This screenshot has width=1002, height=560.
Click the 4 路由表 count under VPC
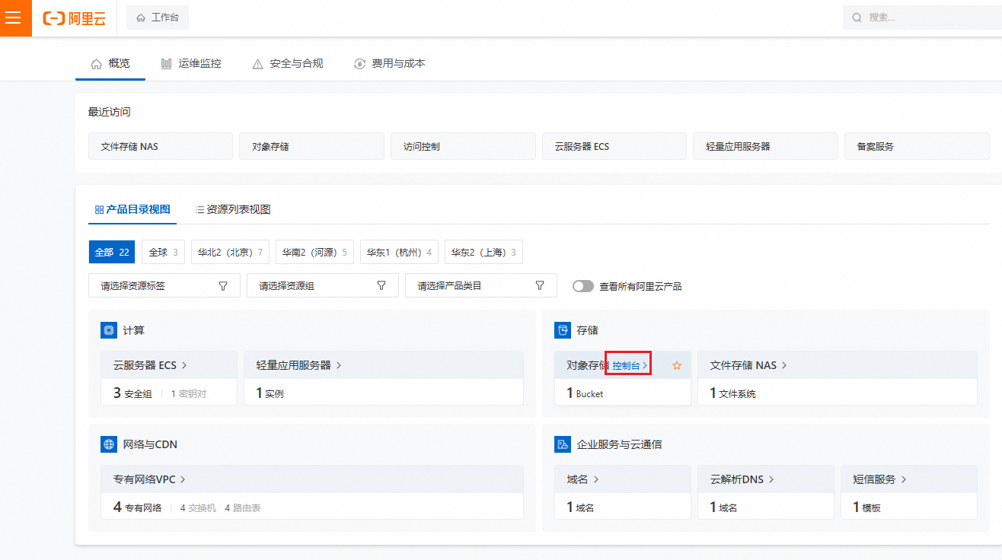[242, 508]
